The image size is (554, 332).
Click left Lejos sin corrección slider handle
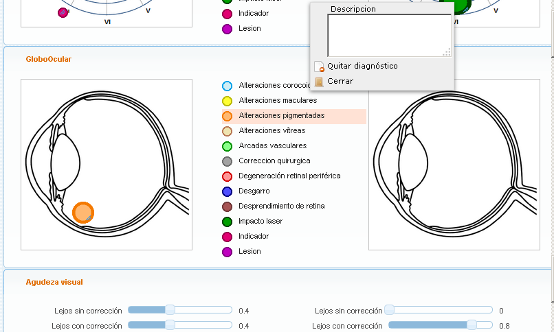[x=170, y=310]
